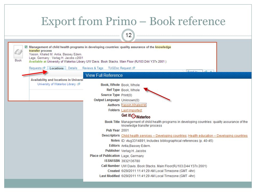Viewport: 256px width, 192px height.
Task: Click the editors value Antia,Bassey Edem.
Action: coord(136,146)
